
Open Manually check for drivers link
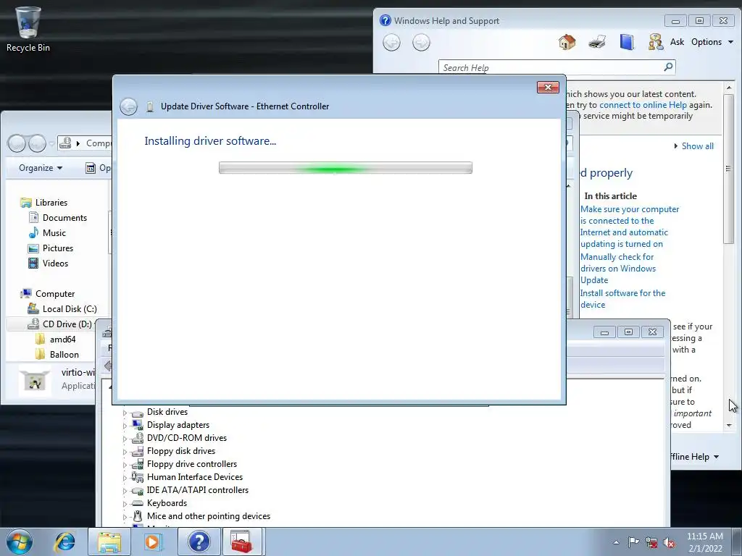point(618,269)
